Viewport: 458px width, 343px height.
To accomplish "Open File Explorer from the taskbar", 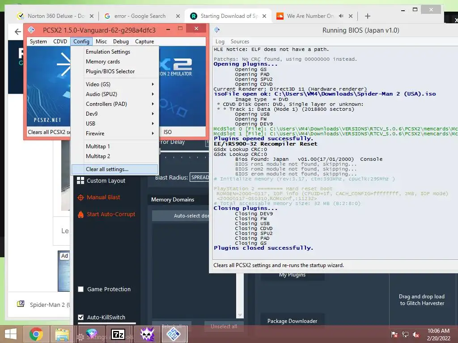I will coord(62,334).
